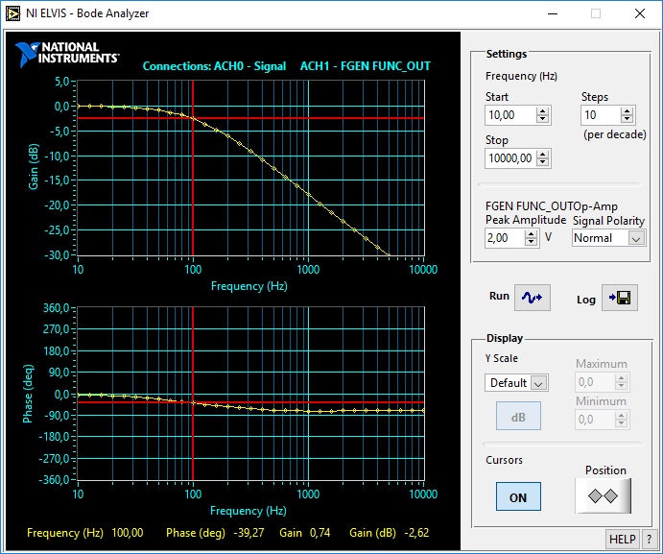The image size is (663, 554).
Task: Click the National Instruments logo
Action: (67, 54)
